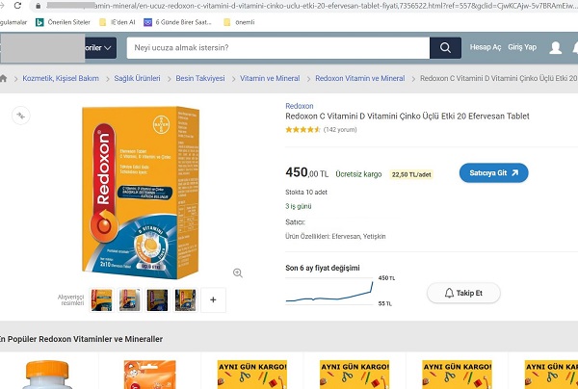The width and height of the screenshot is (578, 389).
Task: Expand the Kategoriler dropdown
Action: point(99,47)
